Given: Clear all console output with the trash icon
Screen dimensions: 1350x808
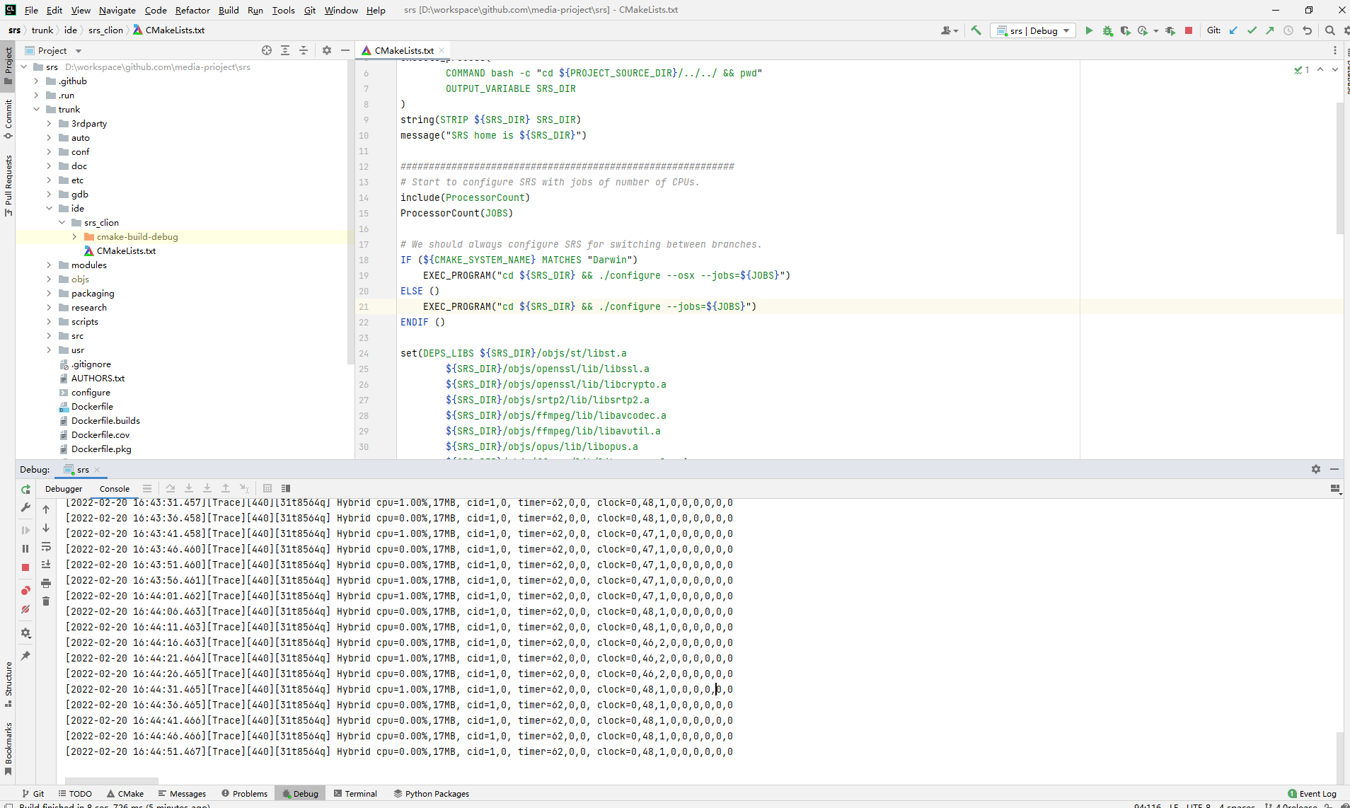Looking at the screenshot, I should click(x=46, y=601).
